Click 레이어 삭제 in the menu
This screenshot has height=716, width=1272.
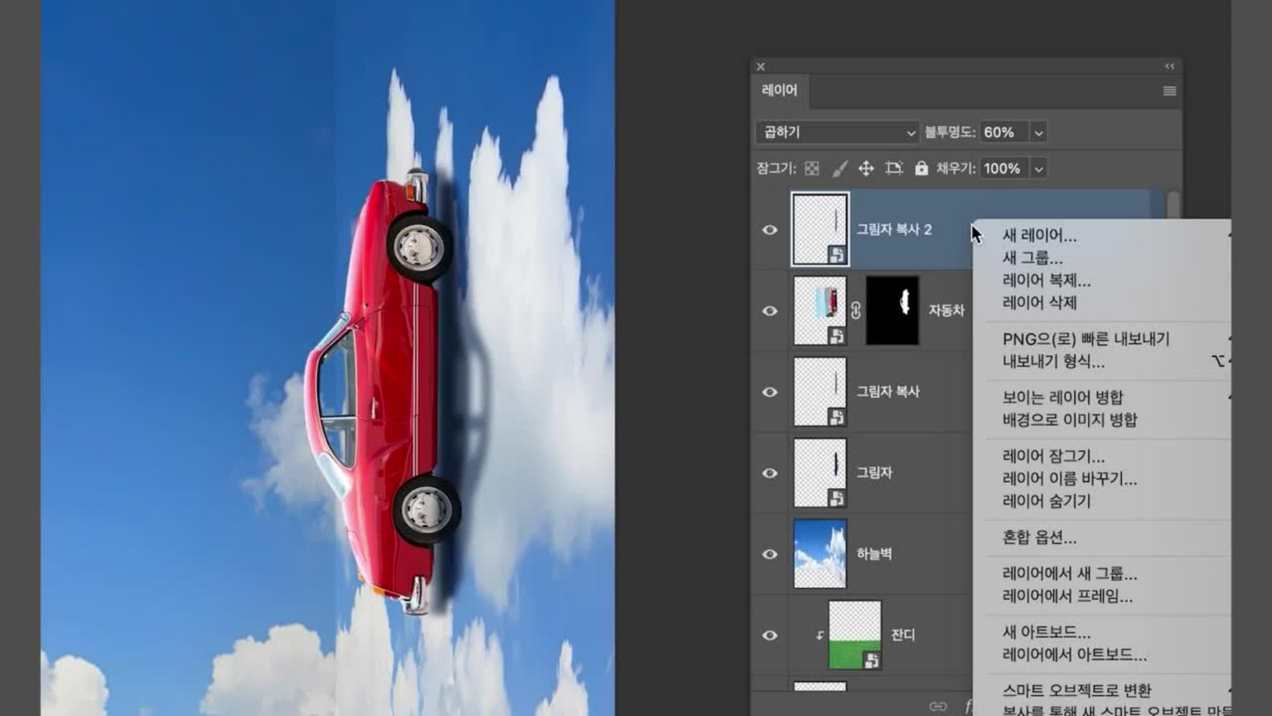tap(1039, 303)
